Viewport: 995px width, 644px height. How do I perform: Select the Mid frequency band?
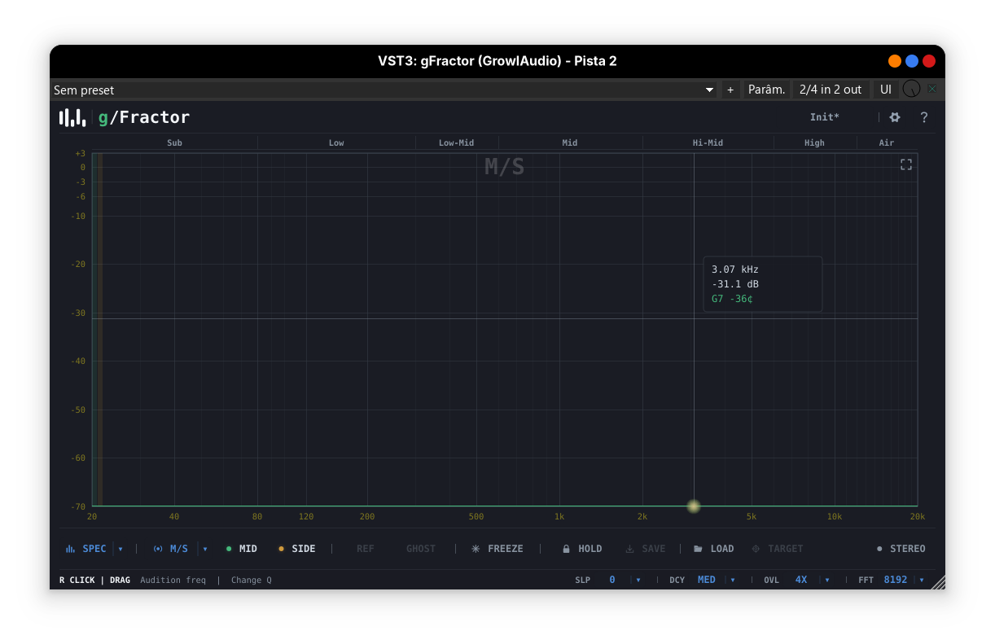click(570, 142)
